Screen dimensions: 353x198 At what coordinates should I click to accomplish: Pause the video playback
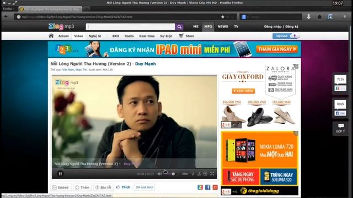(x=60, y=174)
